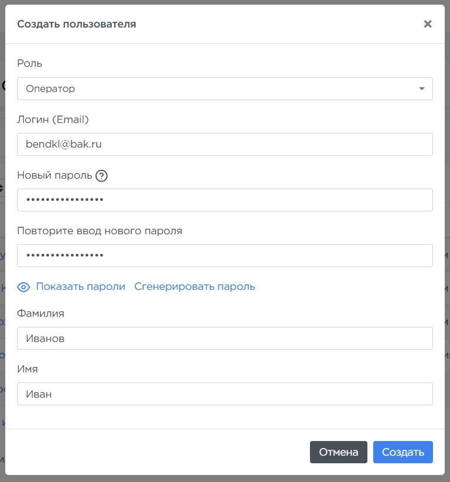
Task: Click the caret arrow of role selector
Action: [x=421, y=89]
